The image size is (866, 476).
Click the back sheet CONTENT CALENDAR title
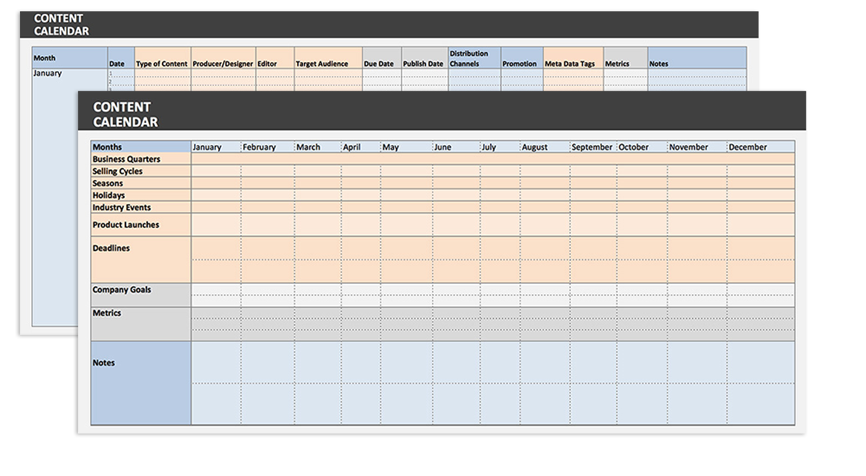tap(61, 25)
